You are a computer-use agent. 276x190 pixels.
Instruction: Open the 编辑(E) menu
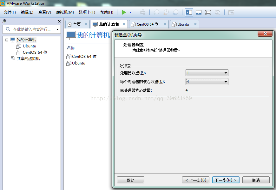click(x=27, y=12)
